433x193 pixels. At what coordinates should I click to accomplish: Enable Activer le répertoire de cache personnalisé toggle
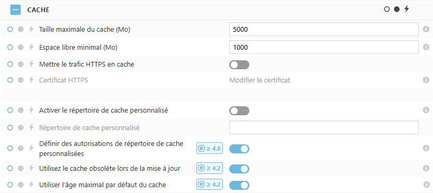pos(239,111)
